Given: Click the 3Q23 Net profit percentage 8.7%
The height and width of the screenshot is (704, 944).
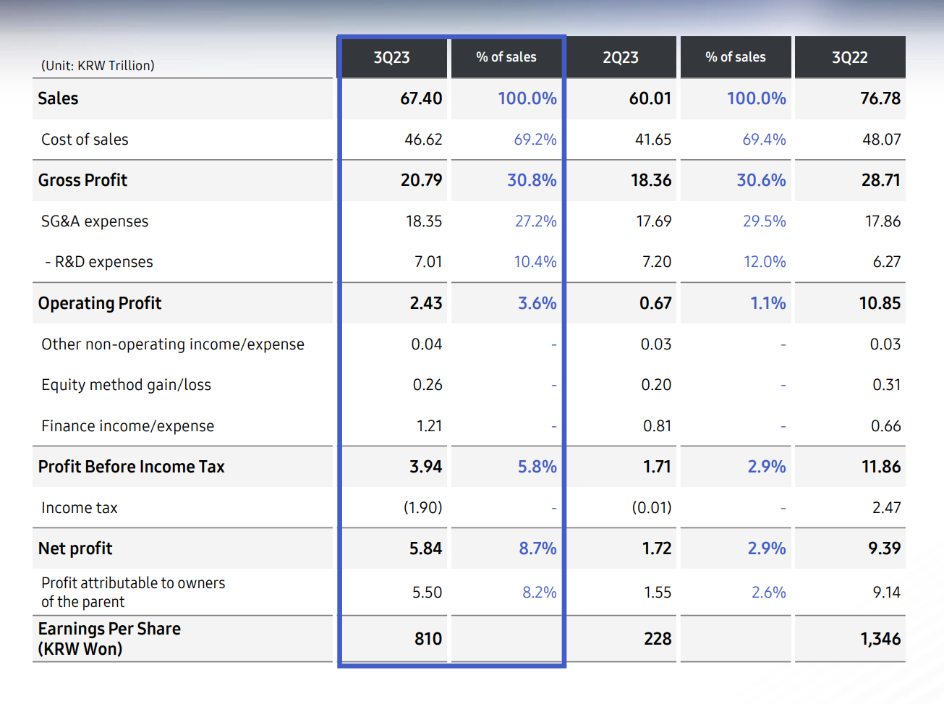Looking at the screenshot, I should 537,548.
